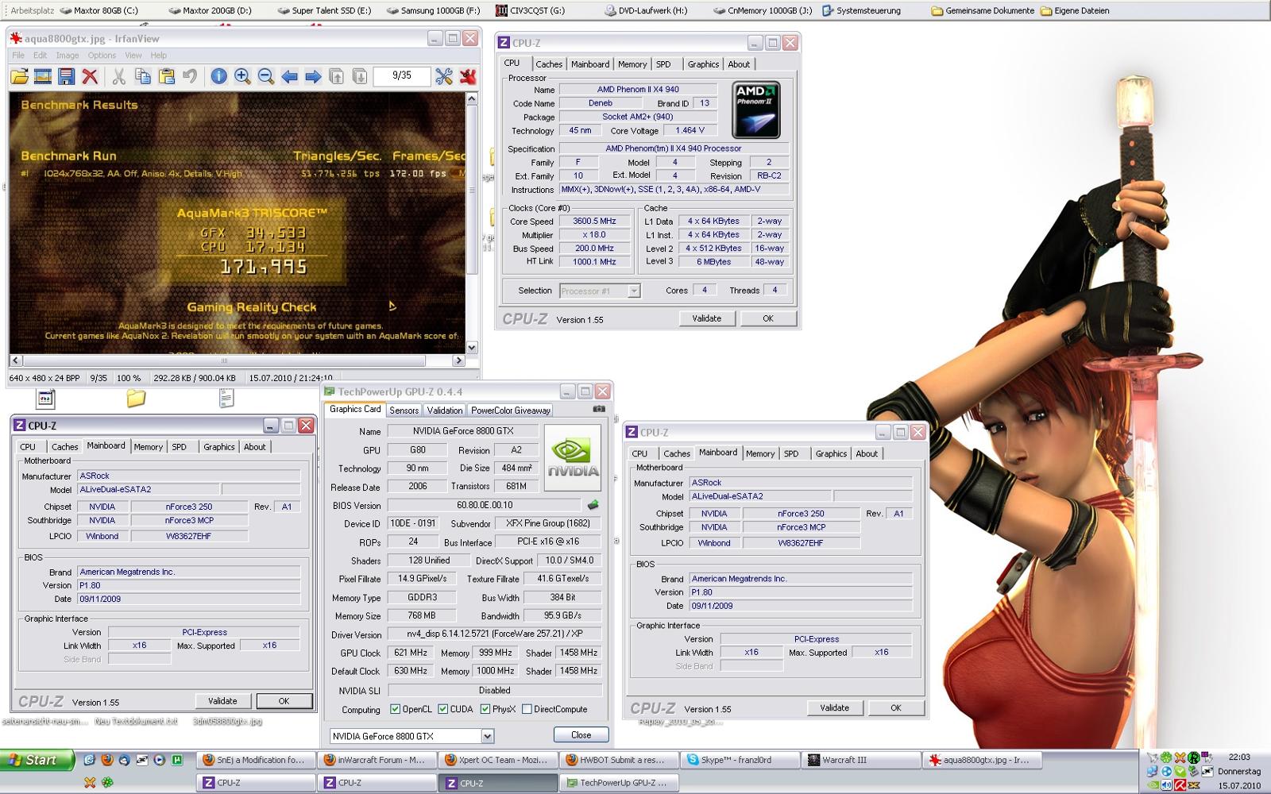Open IrfanView properties via wrench icon

point(444,76)
